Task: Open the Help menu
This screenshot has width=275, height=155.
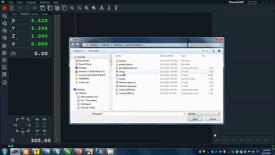Action: (x=56, y=3)
